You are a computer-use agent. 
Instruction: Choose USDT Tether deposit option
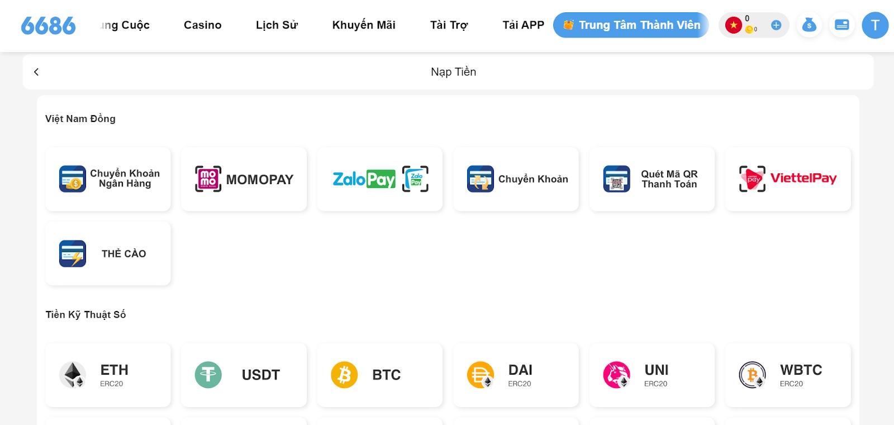coord(244,375)
